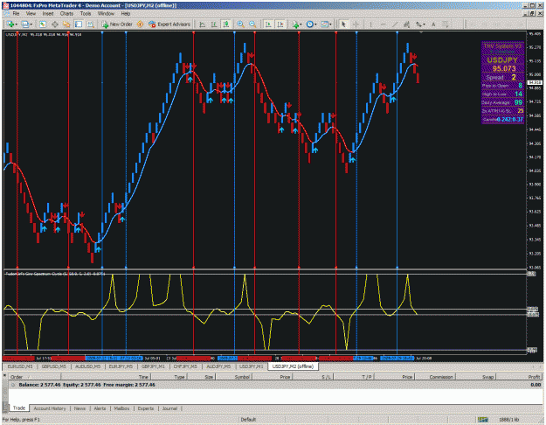Click the yellow diamond MetaEditor icon
The height and width of the screenshot is (425, 546).
140,24
